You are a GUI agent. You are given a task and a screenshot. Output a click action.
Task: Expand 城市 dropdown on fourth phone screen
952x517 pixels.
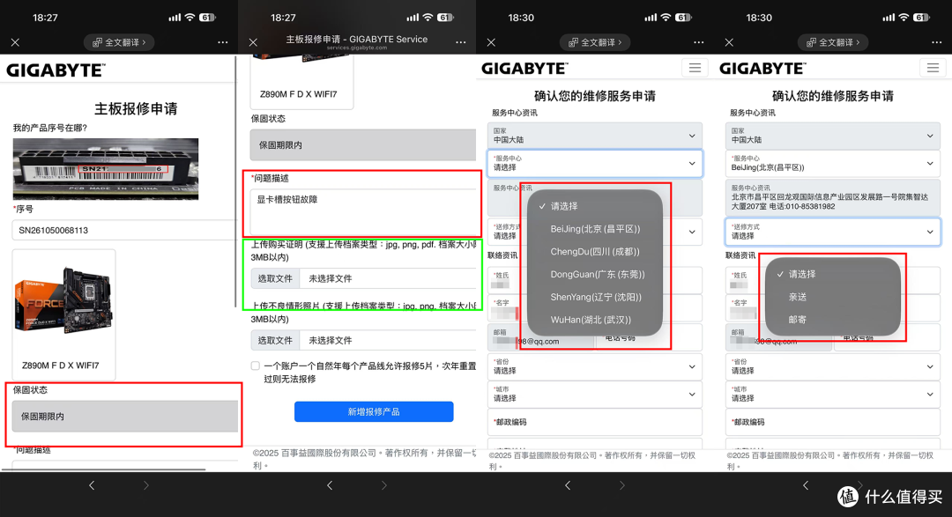click(833, 395)
